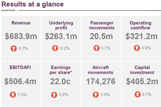
Task: Click the EBITDAFI heading
Action: pyautogui.click(x=20, y=67)
